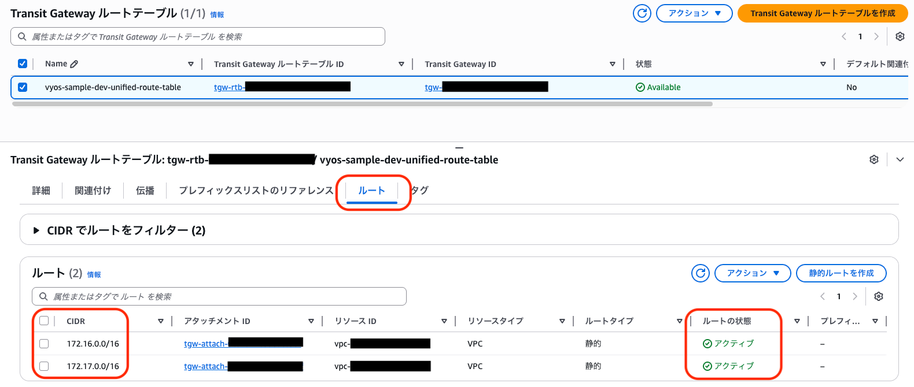The width and height of the screenshot is (914, 387).
Task: Go to previous page of route tables
Action: click(x=844, y=36)
